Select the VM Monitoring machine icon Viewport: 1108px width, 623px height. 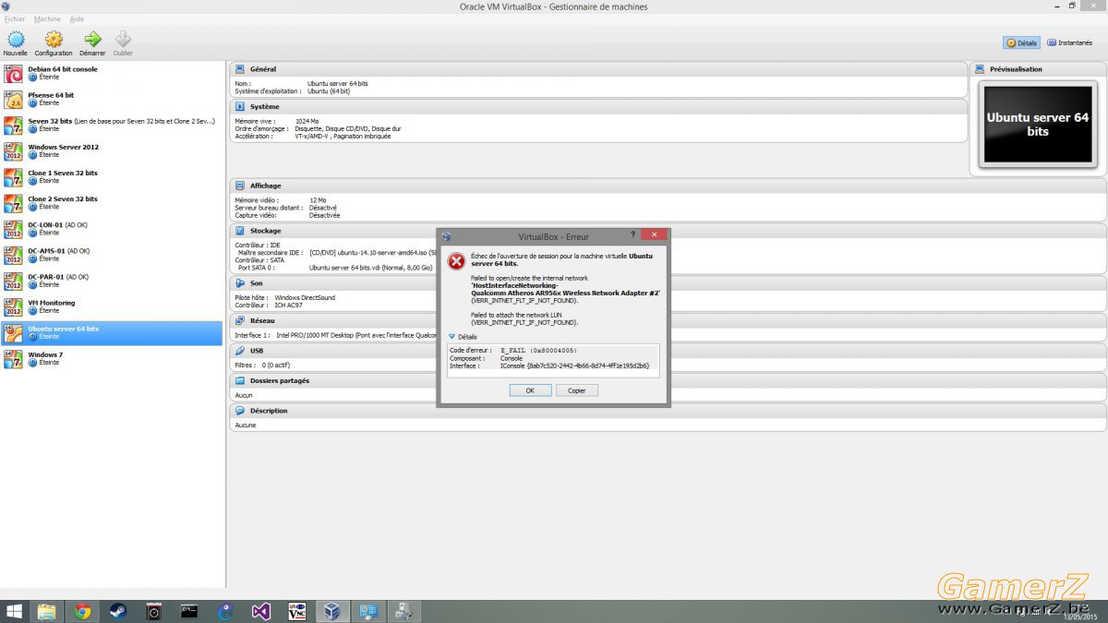tap(14, 306)
